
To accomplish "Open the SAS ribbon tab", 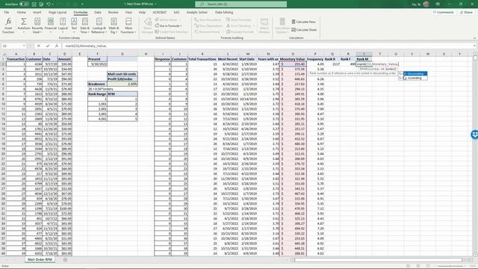I will tap(176, 12).
